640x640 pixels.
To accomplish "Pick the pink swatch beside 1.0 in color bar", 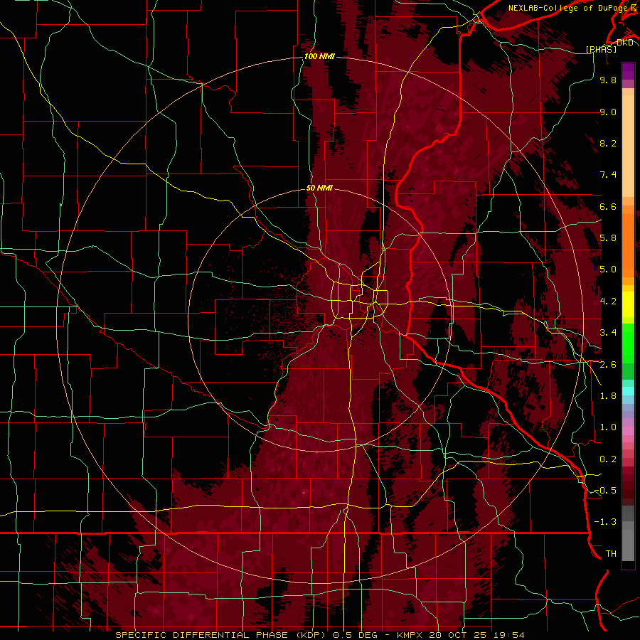I will point(628,430).
